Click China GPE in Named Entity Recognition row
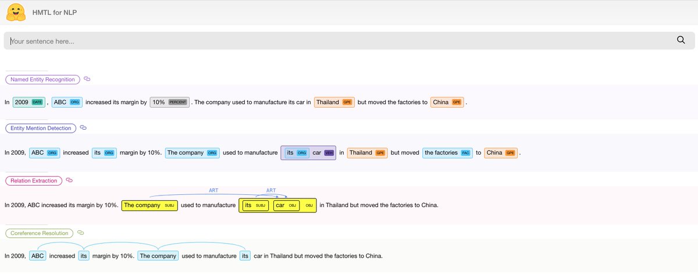698x274 pixels. [x=447, y=102]
